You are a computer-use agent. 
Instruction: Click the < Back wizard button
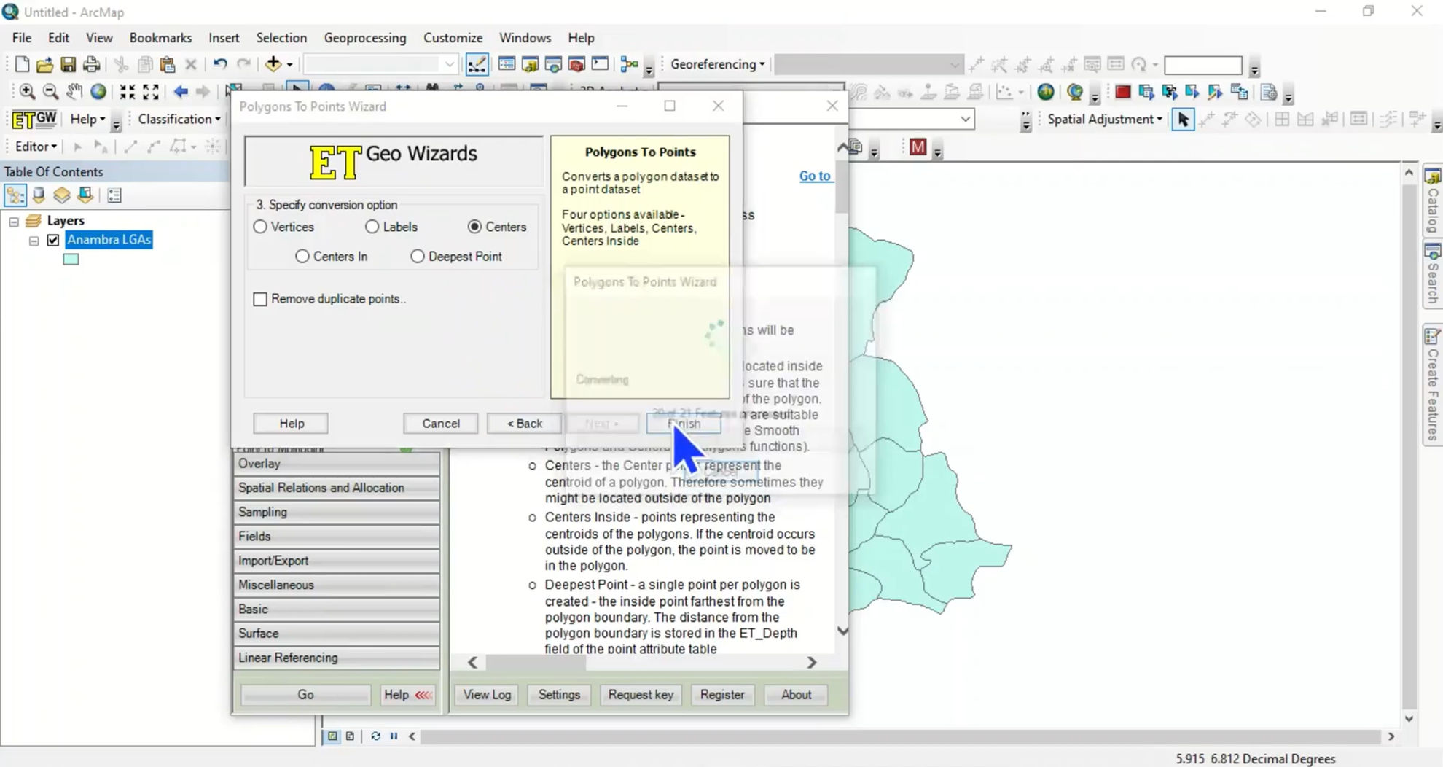pos(525,424)
